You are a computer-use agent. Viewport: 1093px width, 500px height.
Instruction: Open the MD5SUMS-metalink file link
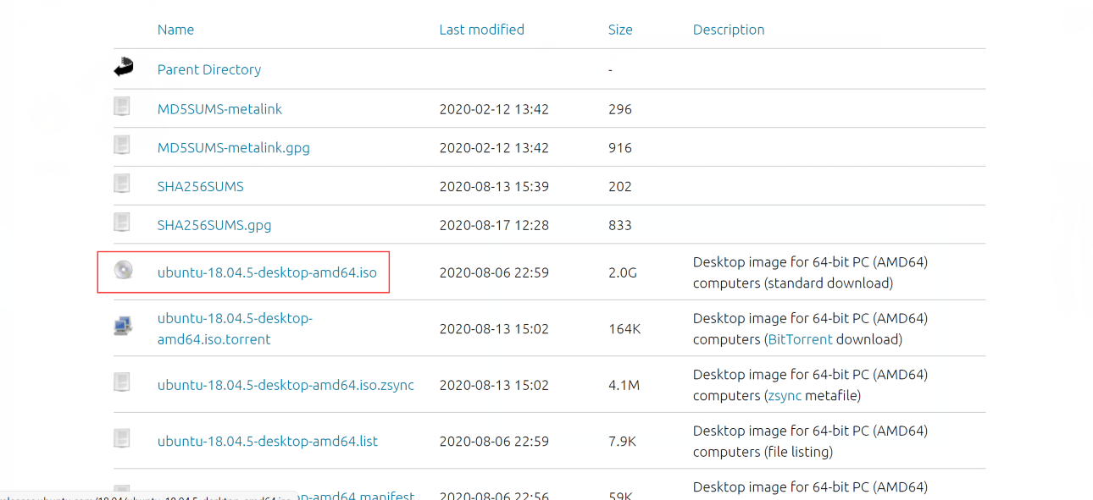[x=219, y=109]
